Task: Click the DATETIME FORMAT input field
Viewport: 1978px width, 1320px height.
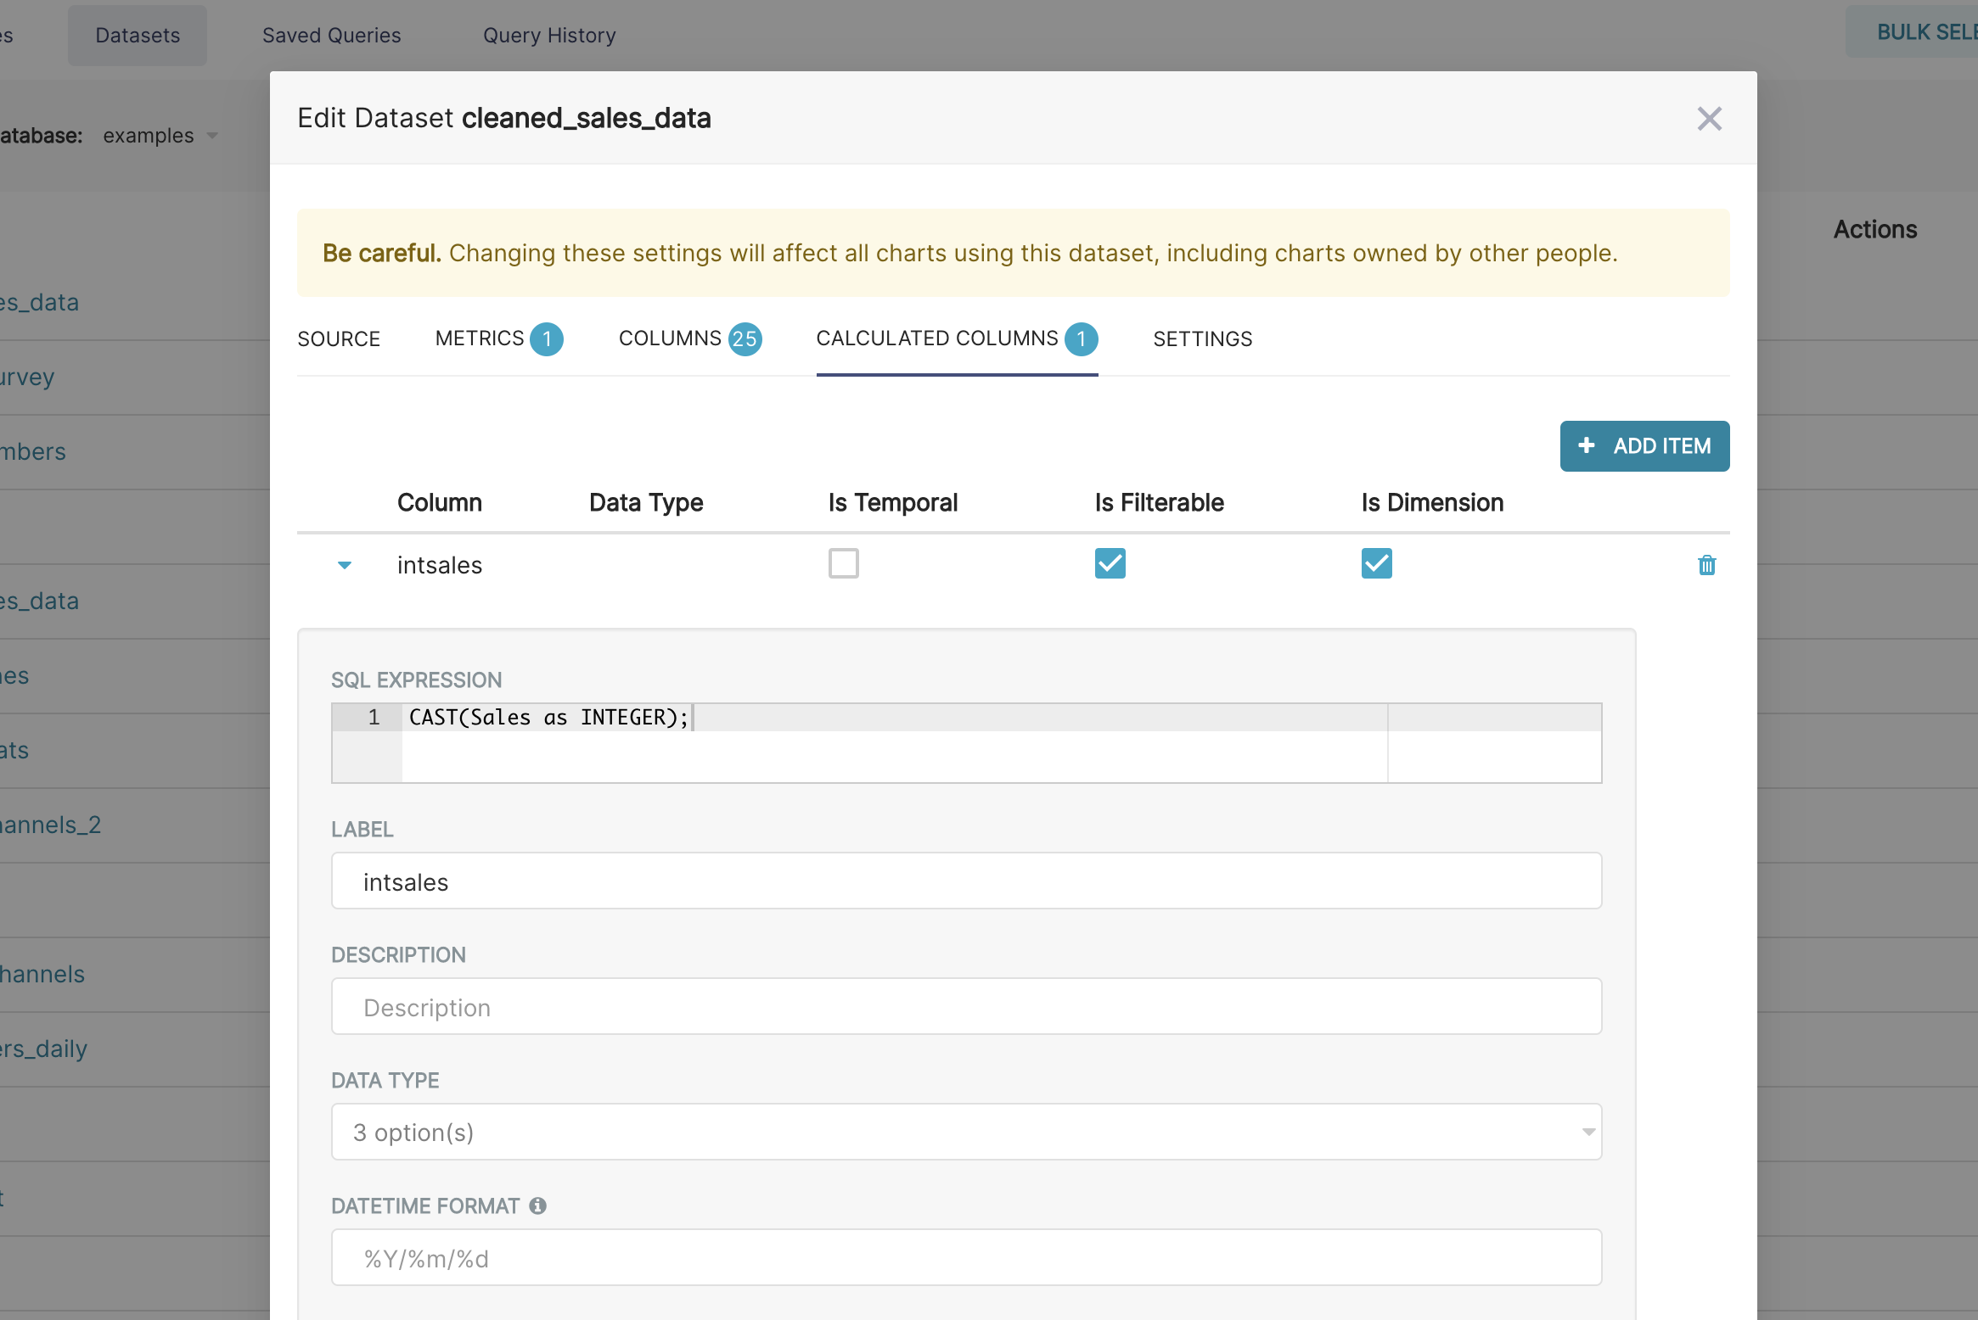Action: 965,1258
